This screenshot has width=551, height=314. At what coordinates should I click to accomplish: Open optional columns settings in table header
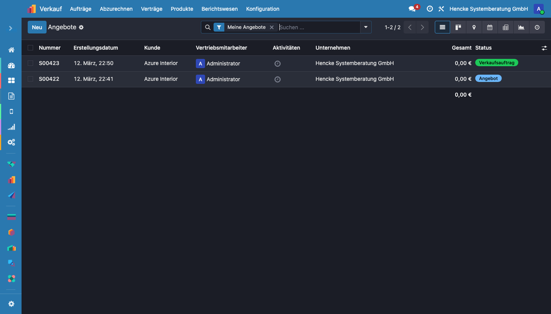[x=544, y=48]
